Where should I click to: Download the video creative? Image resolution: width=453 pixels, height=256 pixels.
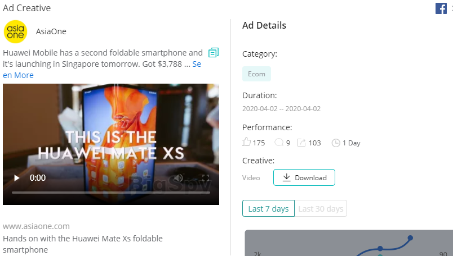point(304,177)
